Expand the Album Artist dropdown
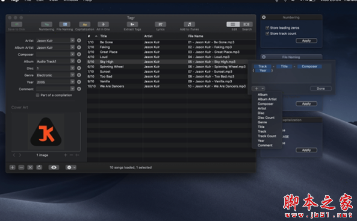Viewport: 357px width, 221px height. (72, 47)
